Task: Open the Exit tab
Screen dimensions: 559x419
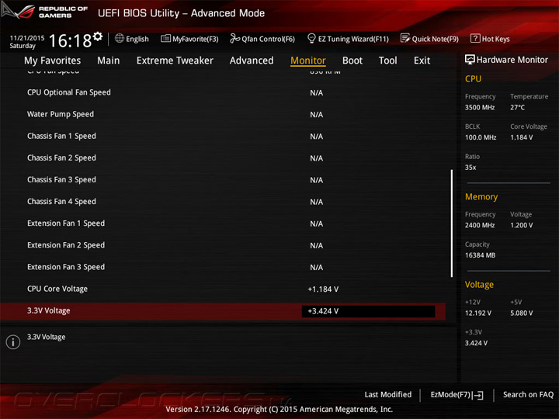Action: pos(422,61)
